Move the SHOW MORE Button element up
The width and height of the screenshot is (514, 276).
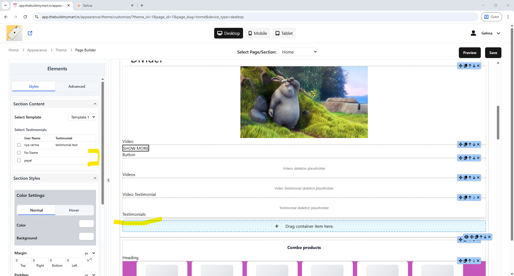pos(470,144)
